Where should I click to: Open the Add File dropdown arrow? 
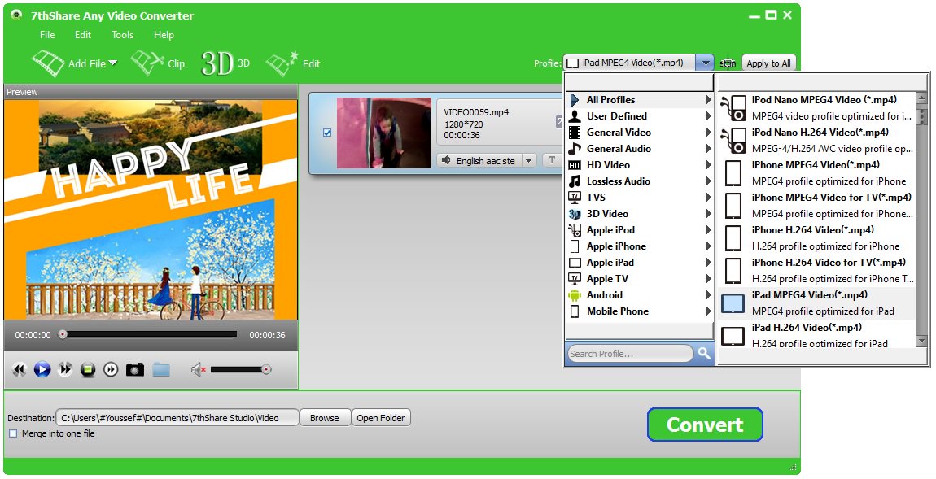tap(113, 63)
